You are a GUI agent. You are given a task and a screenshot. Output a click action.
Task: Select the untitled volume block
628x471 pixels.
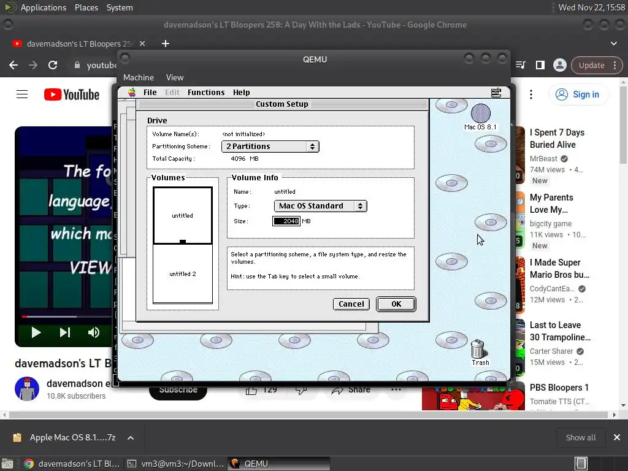tap(183, 215)
